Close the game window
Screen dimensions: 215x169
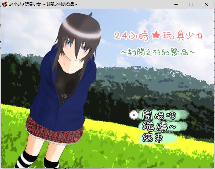click(x=206, y=4)
